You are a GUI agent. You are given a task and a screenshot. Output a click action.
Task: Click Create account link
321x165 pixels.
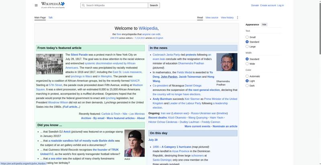click(268, 5)
